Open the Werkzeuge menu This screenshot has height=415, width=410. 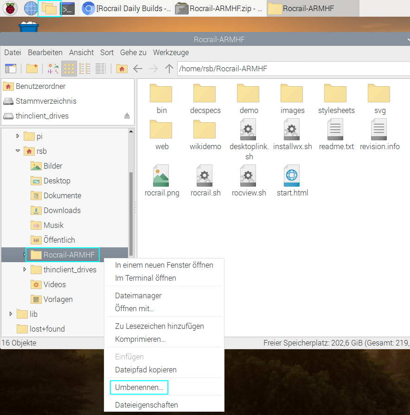[171, 52]
